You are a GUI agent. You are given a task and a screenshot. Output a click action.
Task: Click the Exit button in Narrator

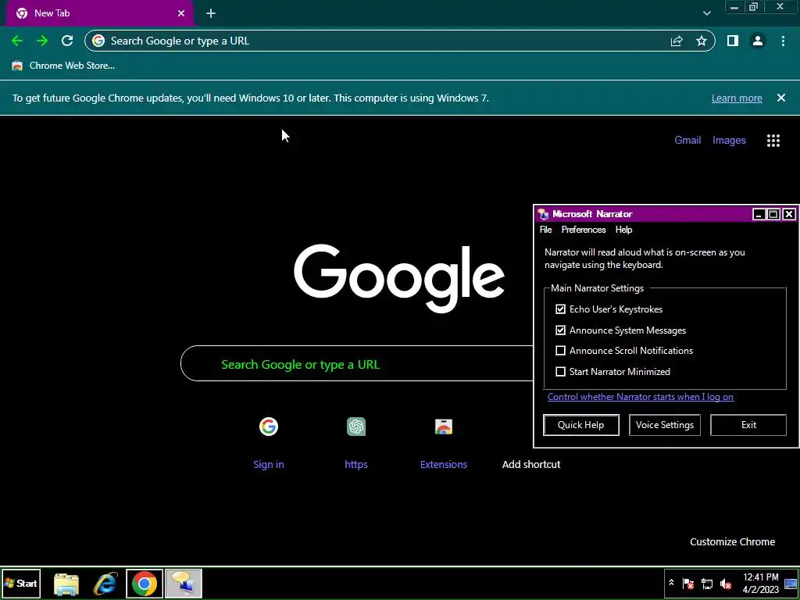[748, 425]
